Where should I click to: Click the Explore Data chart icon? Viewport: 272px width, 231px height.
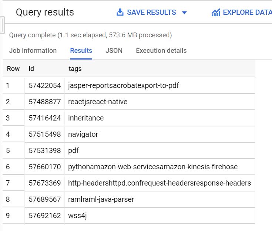pyautogui.click(x=216, y=13)
